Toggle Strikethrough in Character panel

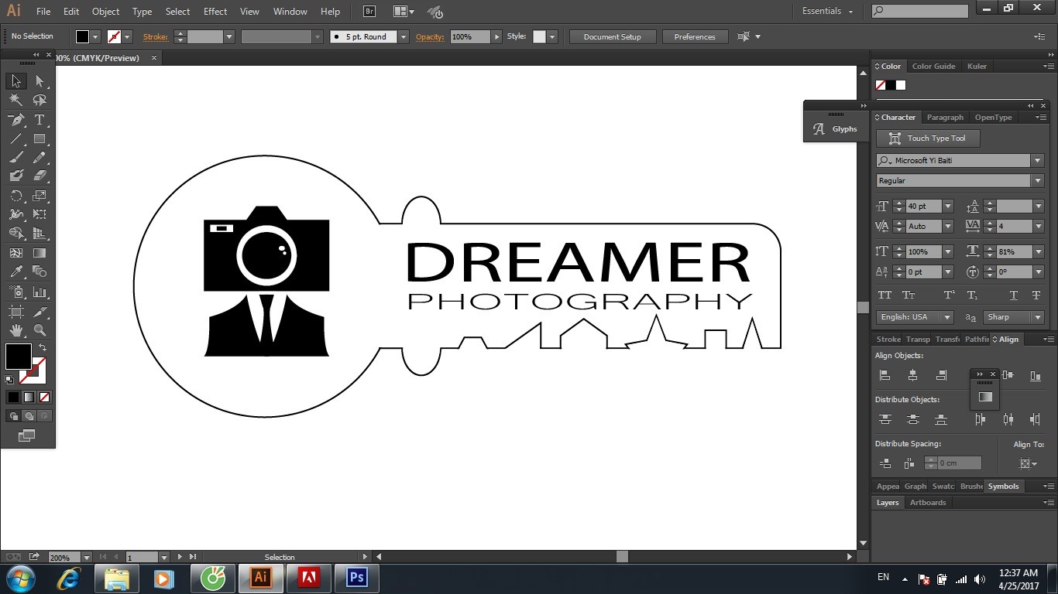pyautogui.click(x=1036, y=295)
